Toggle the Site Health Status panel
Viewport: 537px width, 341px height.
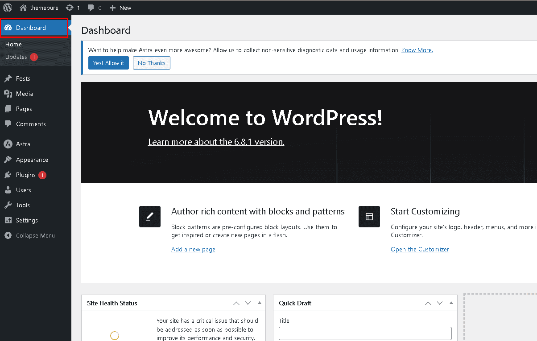tap(260, 303)
